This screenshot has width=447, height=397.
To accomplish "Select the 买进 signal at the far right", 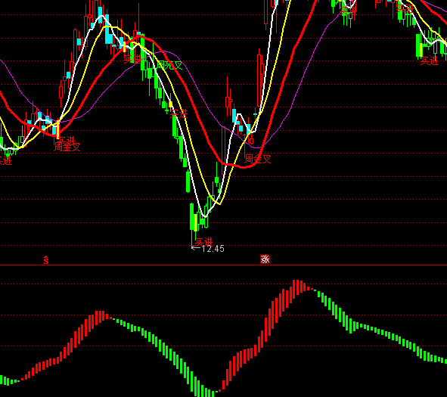I will click(429, 60).
